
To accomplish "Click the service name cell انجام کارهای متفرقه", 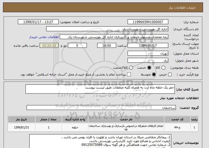I will 126,127.
